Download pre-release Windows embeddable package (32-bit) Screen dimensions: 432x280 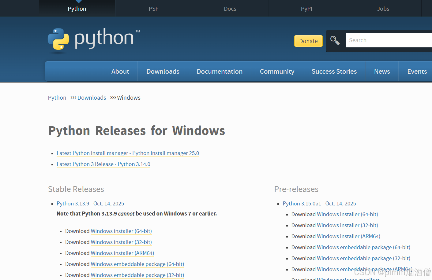click(x=364, y=258)
